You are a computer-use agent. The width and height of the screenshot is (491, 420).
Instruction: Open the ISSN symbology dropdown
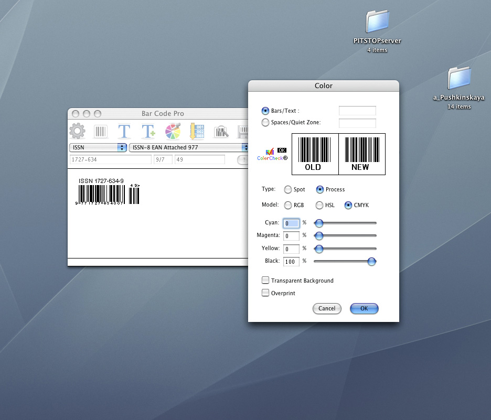pyautogui.click(x=98, y=147)
